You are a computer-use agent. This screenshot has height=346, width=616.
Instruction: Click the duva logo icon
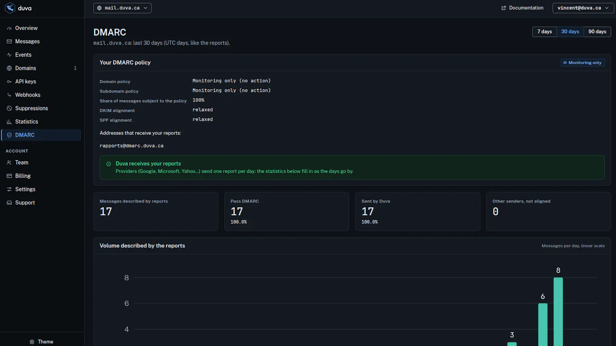(x=10, y=8)
